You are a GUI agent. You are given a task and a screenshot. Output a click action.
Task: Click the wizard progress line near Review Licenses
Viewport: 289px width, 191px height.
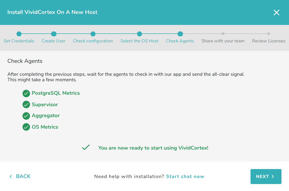[246, 34]
